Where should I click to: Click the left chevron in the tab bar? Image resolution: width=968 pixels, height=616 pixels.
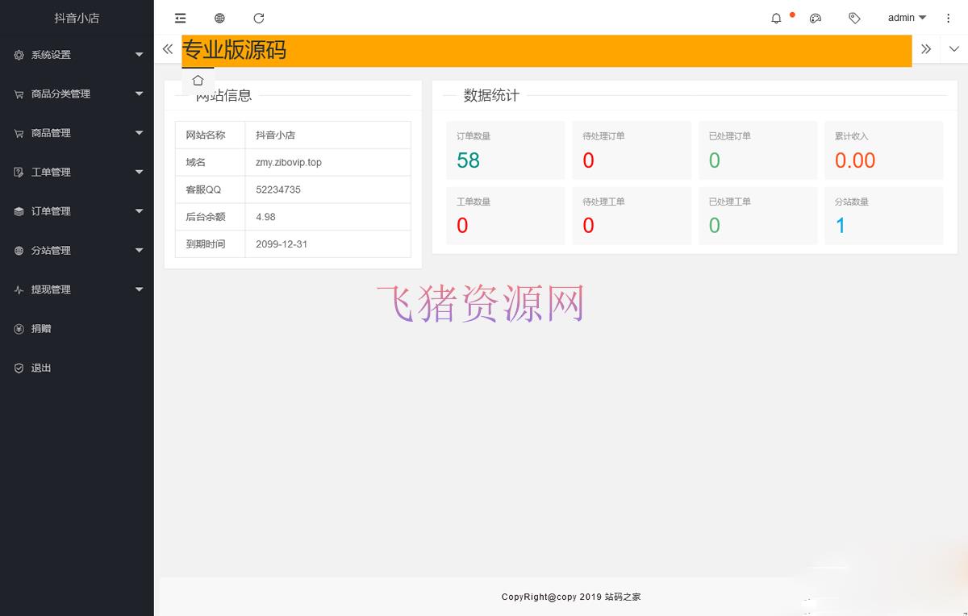[168, 48]
